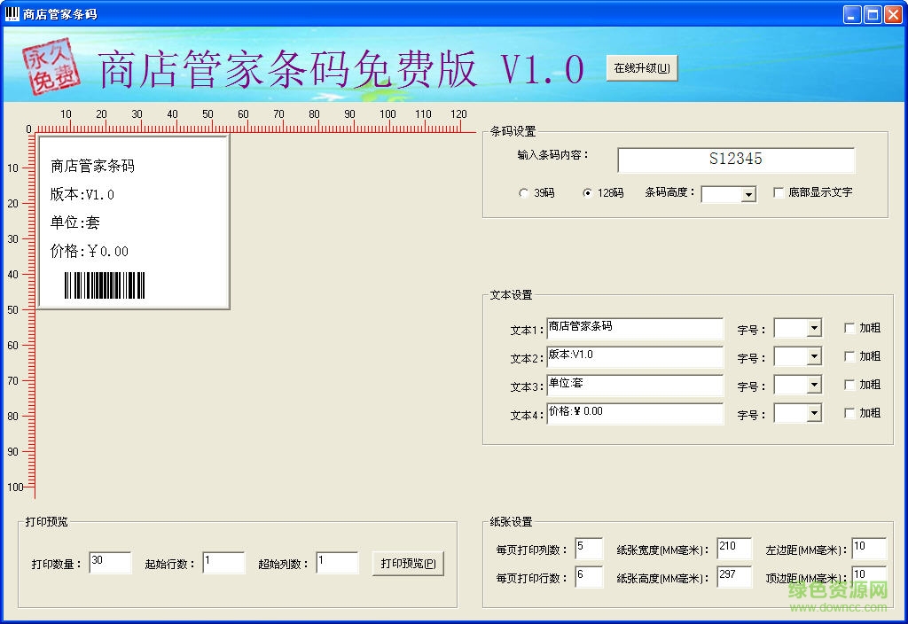Click the 文本2 field containing 版本:V1.0

(635, 356)
